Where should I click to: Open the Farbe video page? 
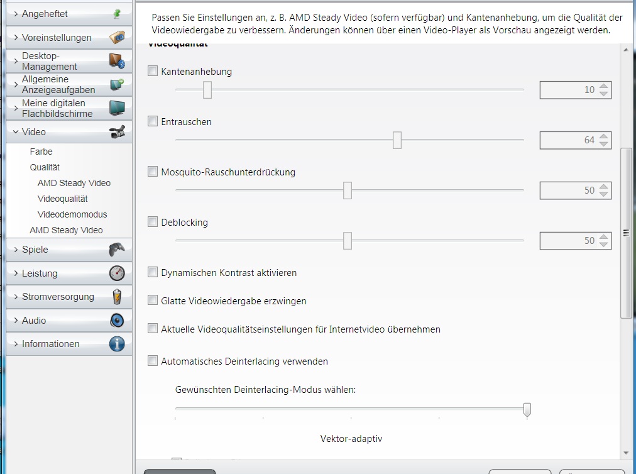click(x=41, y=152)
